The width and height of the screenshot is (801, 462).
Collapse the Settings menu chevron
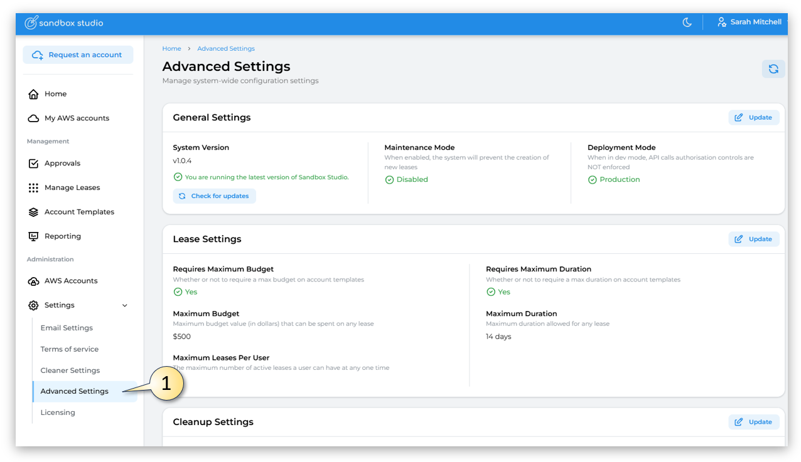tap(124, 306)
